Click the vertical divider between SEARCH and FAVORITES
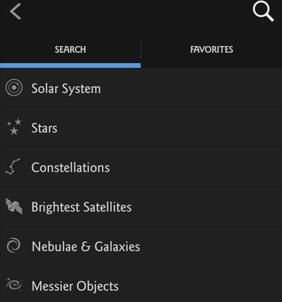 pyautogui.click(x=141, y=49)
